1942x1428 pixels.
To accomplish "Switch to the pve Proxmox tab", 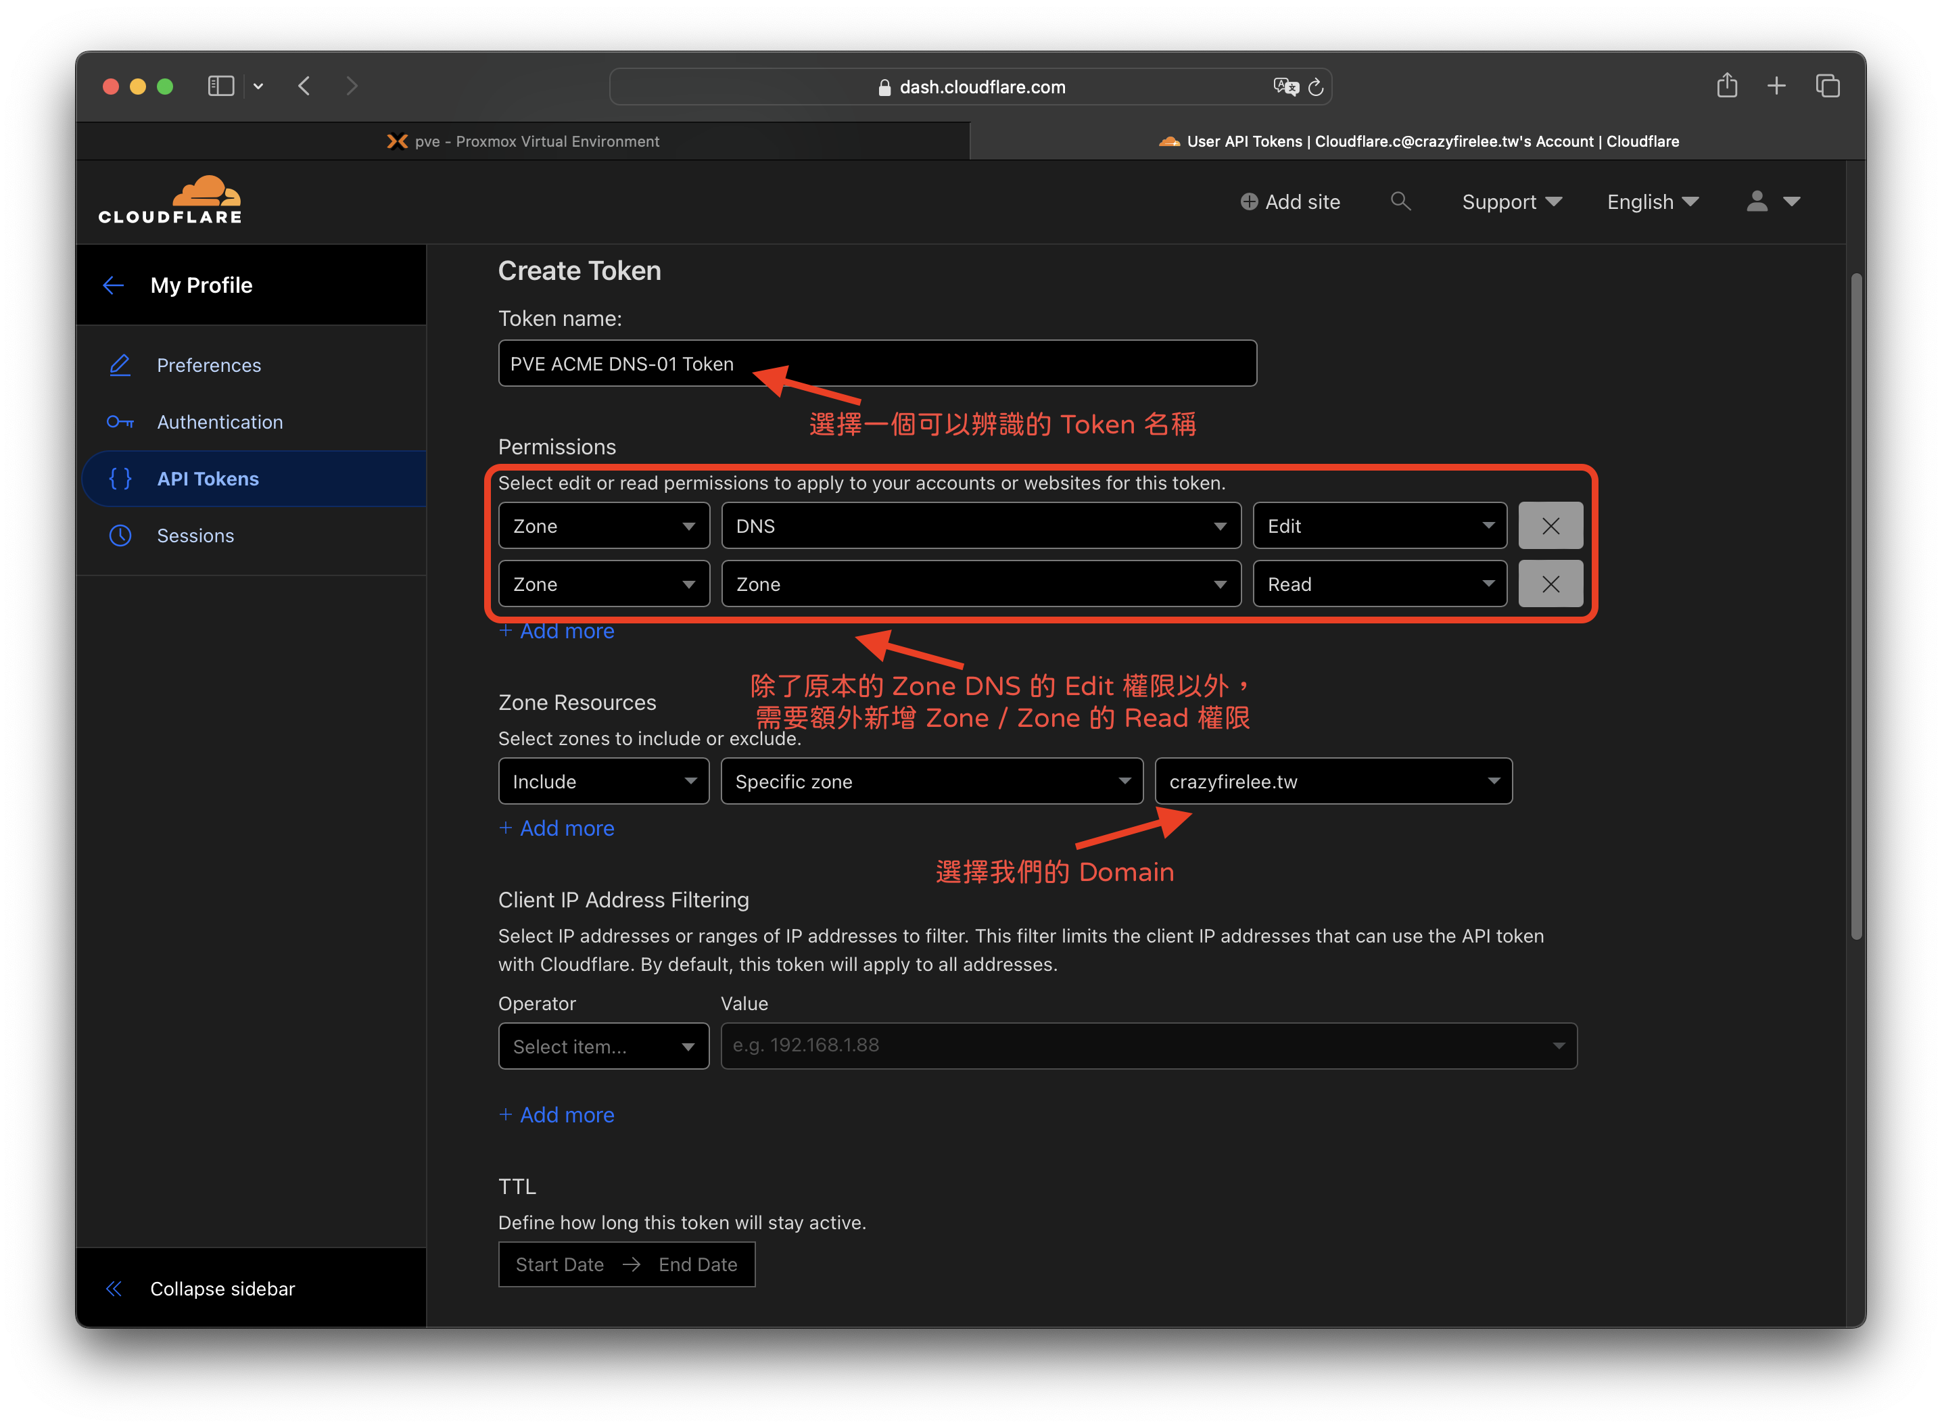I will [x=523, y=141].
